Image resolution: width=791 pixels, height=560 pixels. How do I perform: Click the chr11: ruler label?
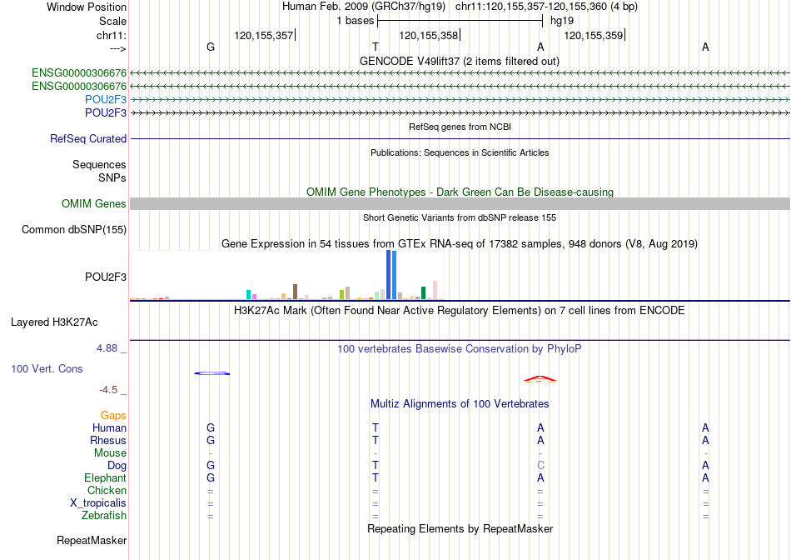[x=111, y=35]
